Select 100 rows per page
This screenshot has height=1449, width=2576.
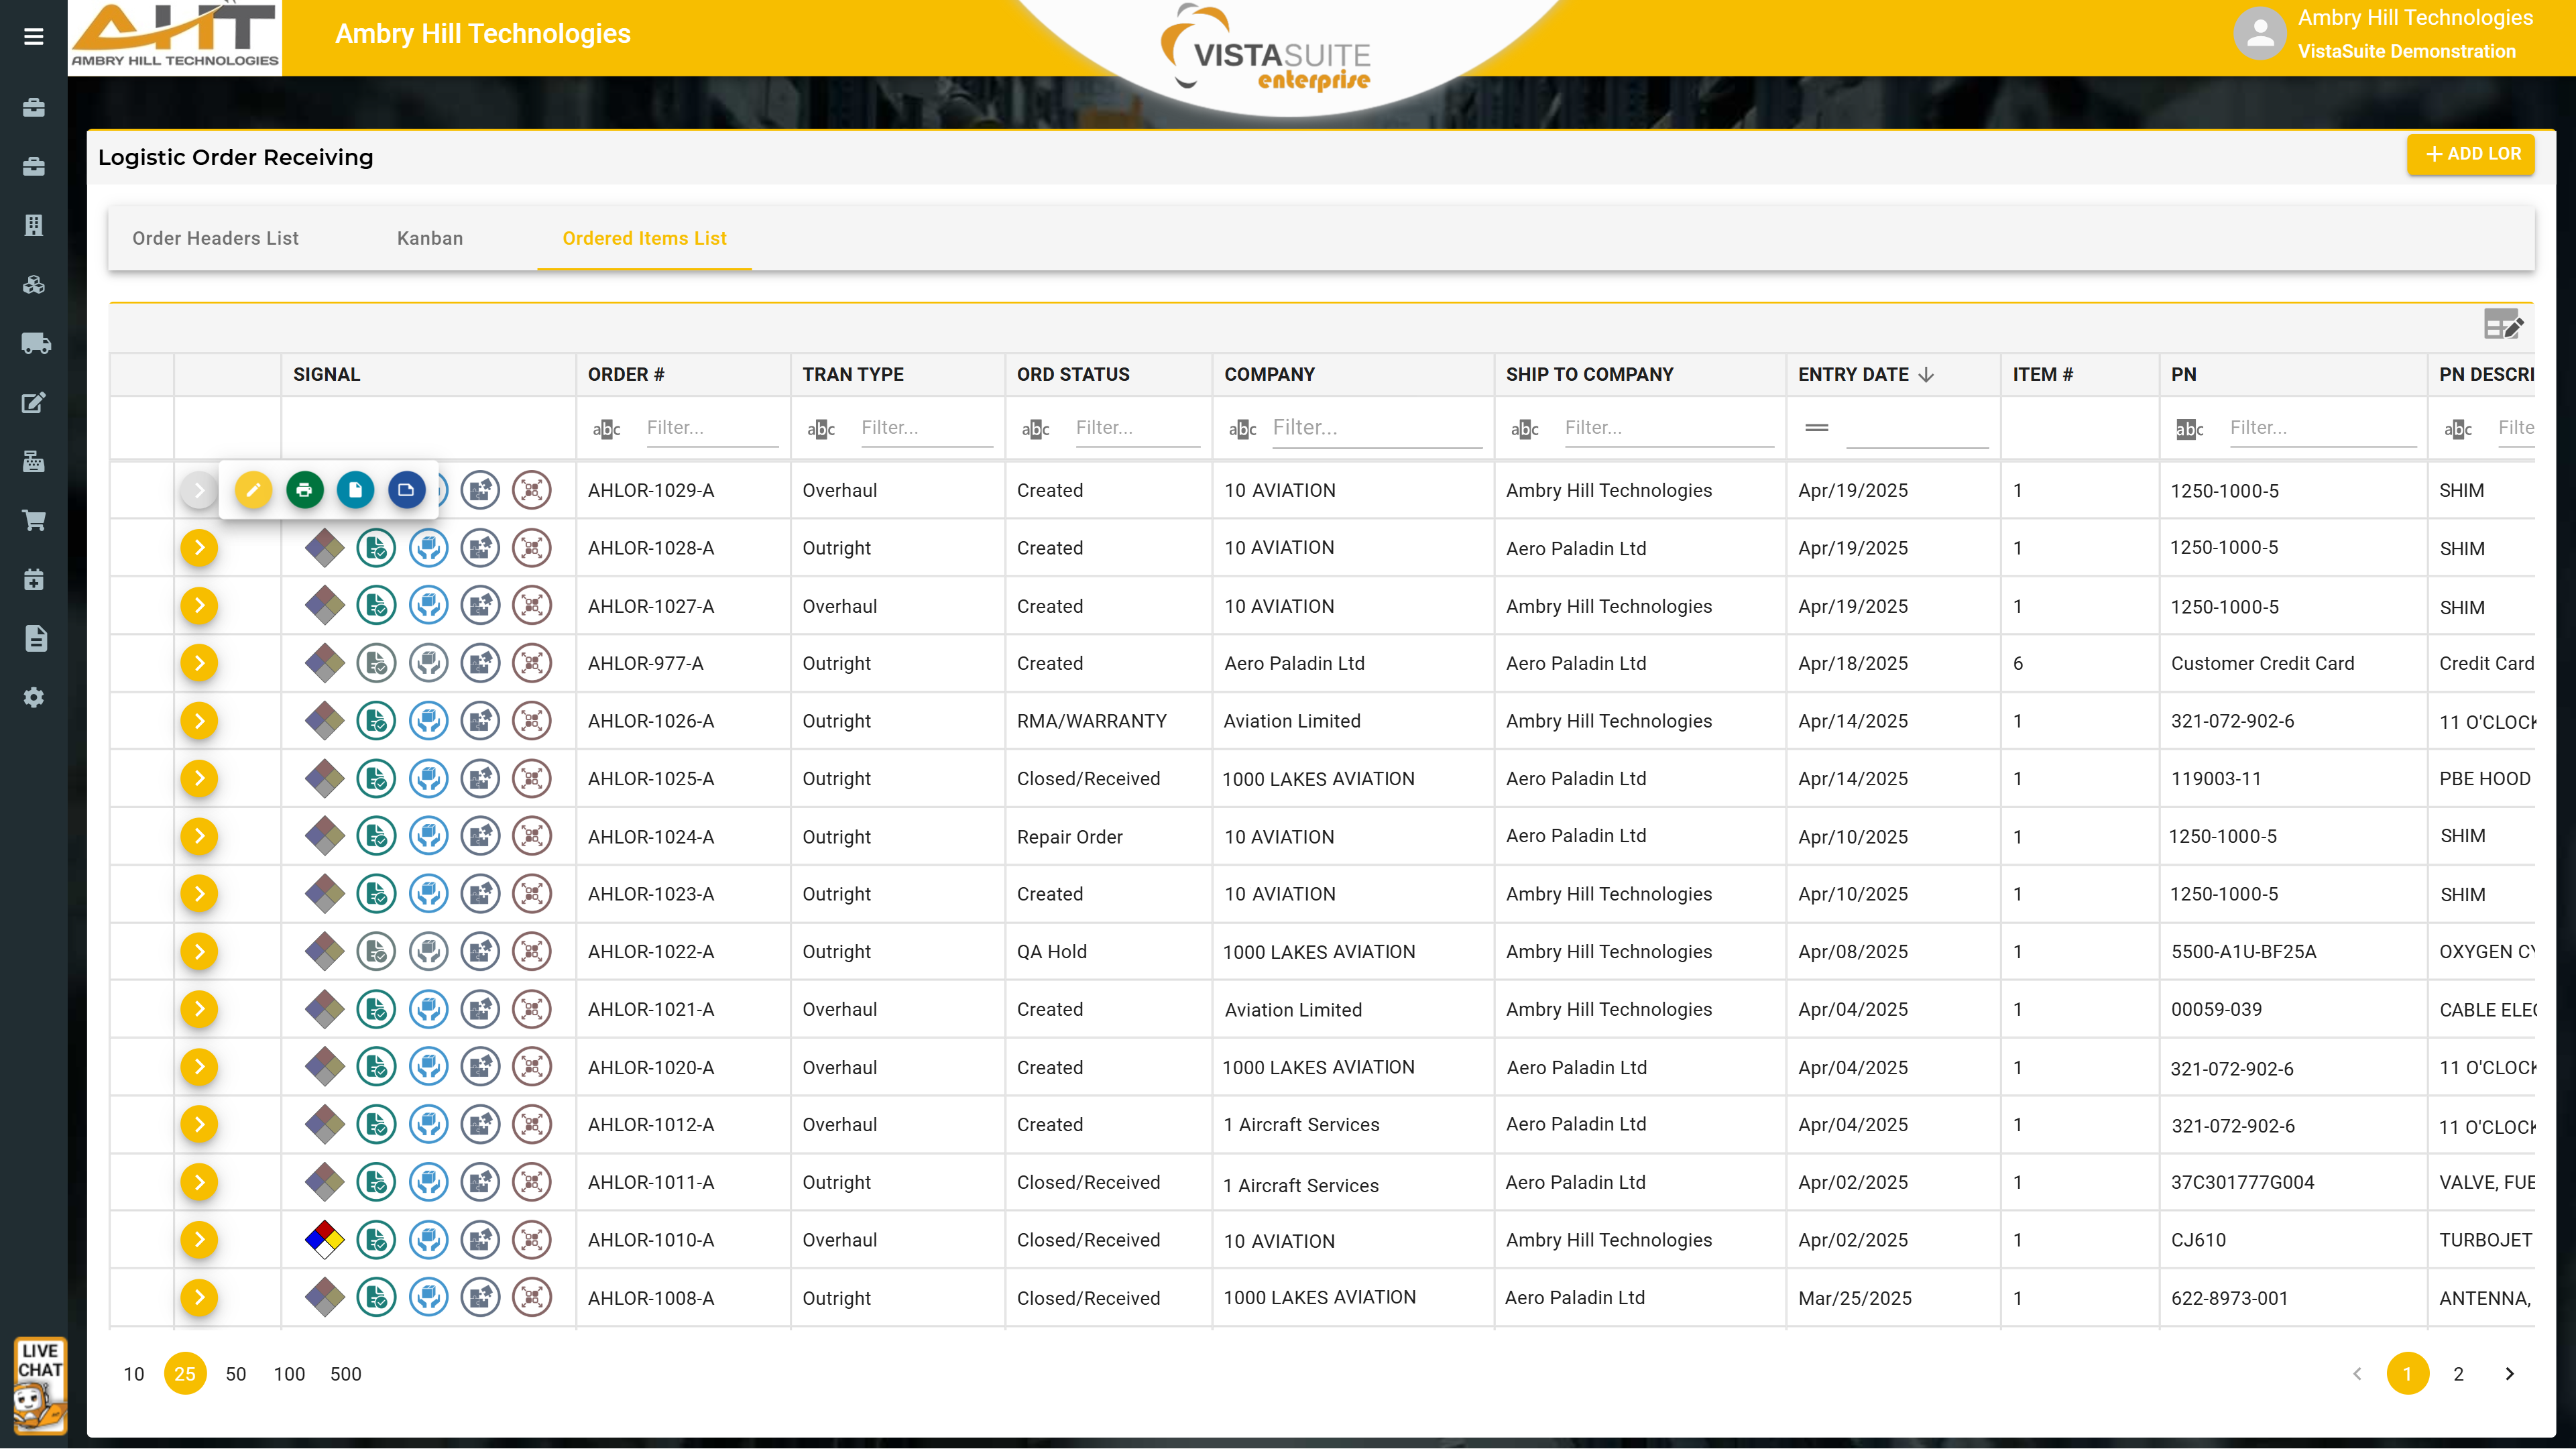[289, 1374]
